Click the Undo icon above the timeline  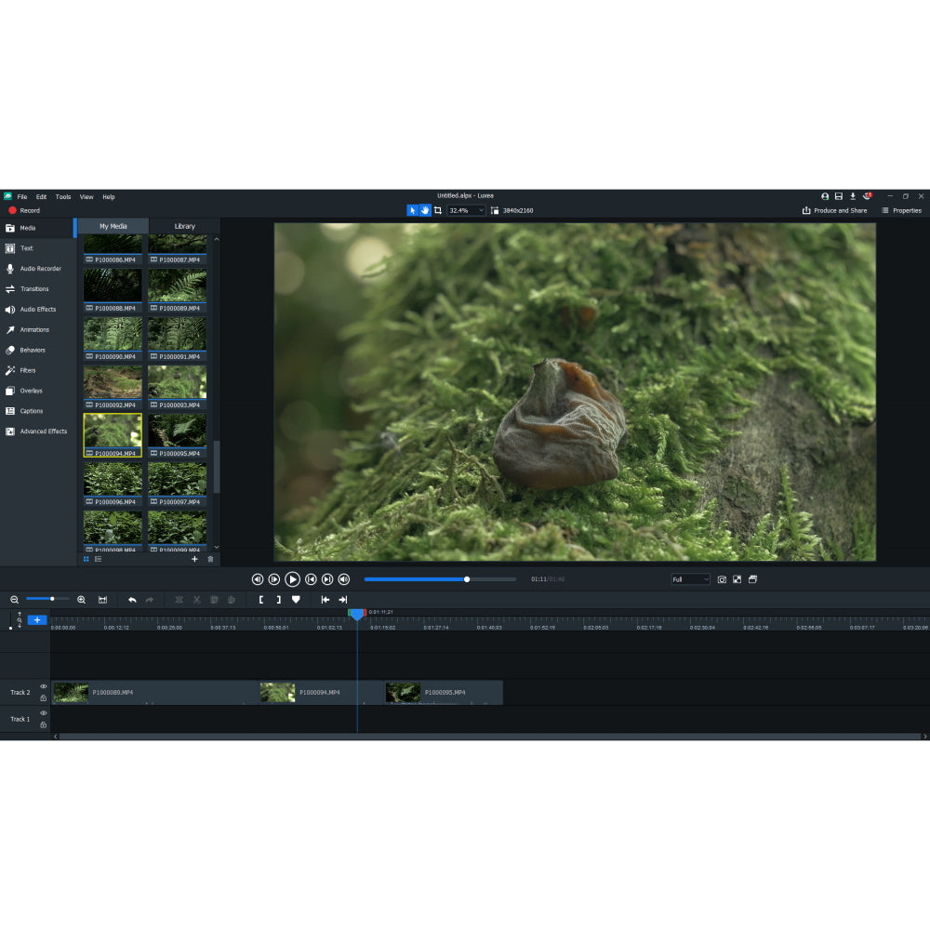point(133,599)
